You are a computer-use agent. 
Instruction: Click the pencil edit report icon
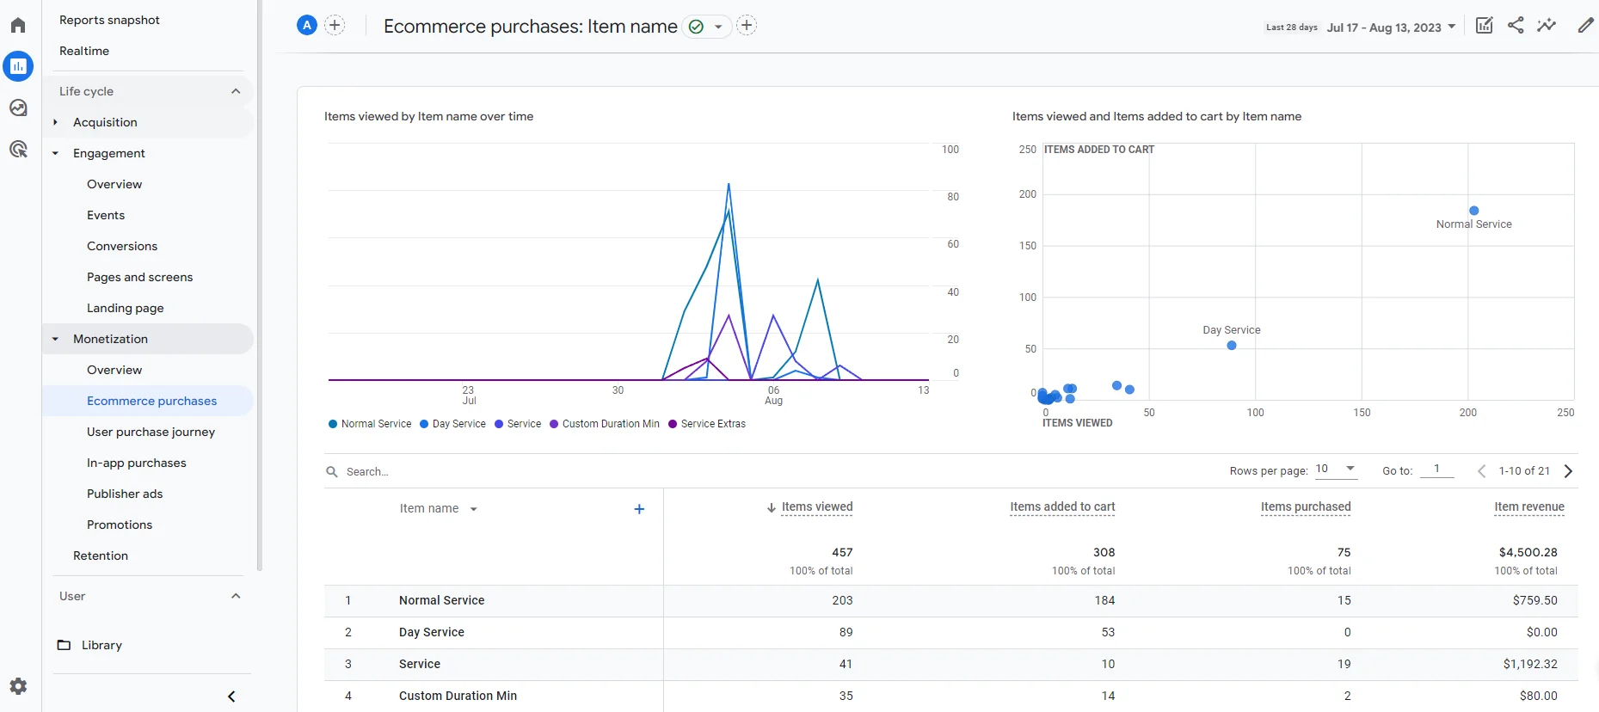pos(1585,25)
